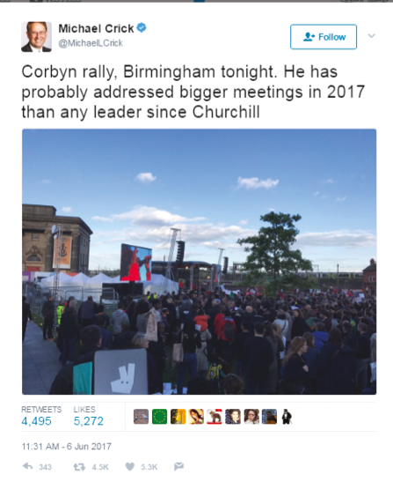This screenshot has width=393, height=482.
Task: Open the EU flag liker avatar
Action: 159,417
